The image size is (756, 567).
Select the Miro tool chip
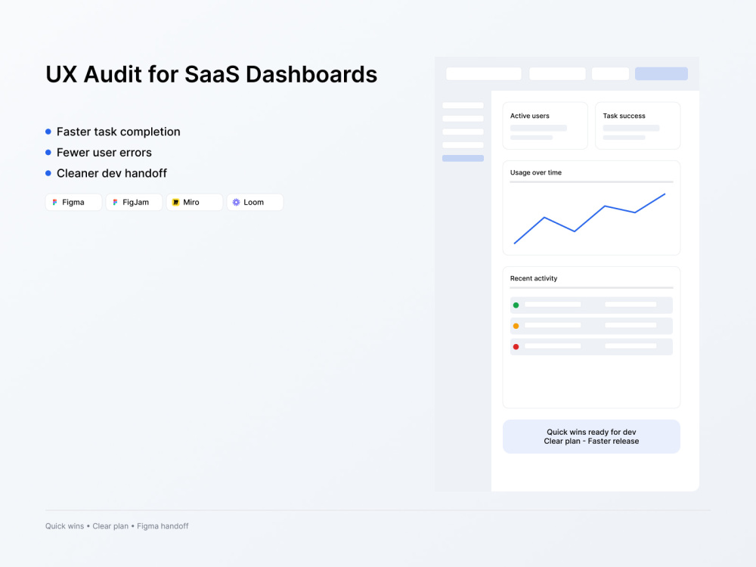194,203
